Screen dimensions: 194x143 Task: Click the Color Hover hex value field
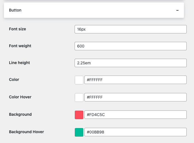[x=135, y=97]
